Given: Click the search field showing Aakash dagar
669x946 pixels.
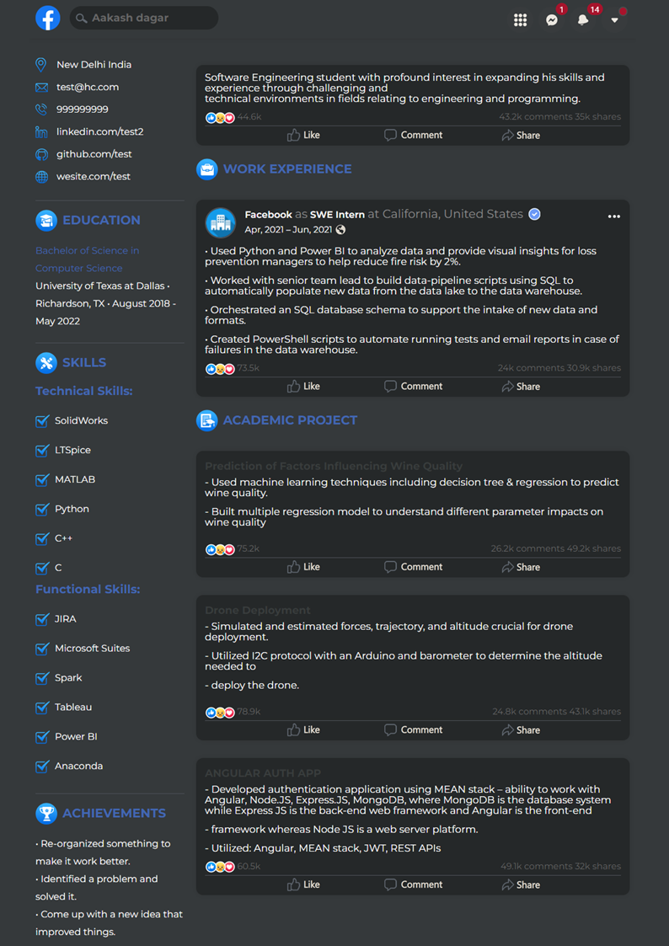Looking at the screenshot, I should click(x=143, y=18).
